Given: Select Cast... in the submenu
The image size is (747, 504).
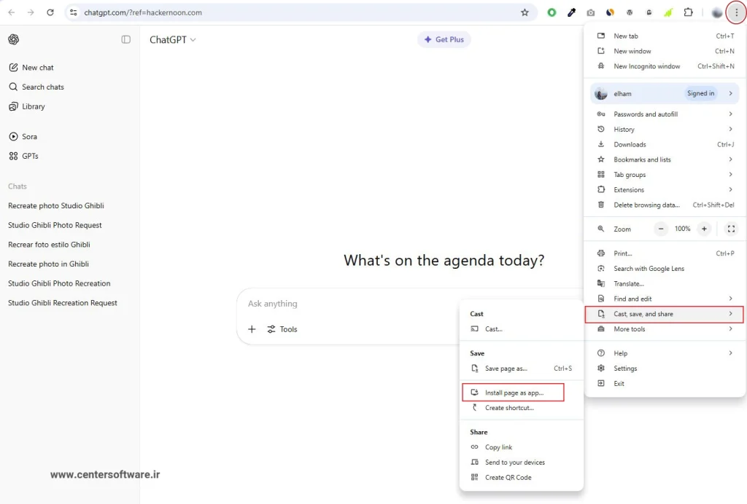Looking at the screenshot, I should pos(521,329).
